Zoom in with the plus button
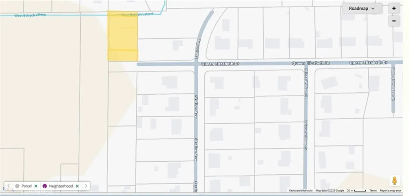Viewport: 409px width, 196px height. (x=394, y=8)
